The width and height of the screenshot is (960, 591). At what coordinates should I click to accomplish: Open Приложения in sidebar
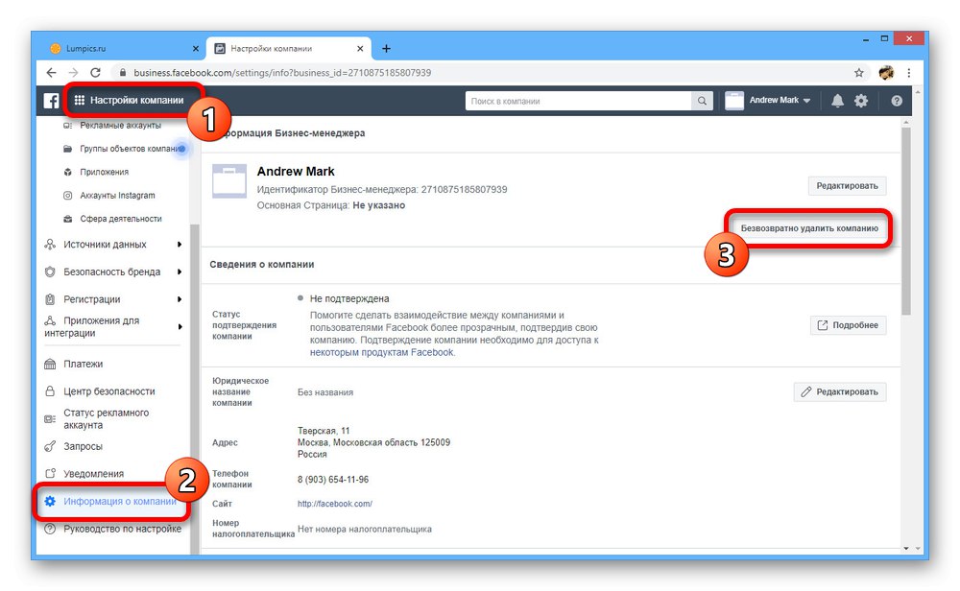104,172
